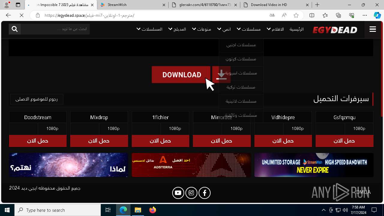Open the volume speaker tray icon
The width and height of the screenshot is (384, 216).
345,210
